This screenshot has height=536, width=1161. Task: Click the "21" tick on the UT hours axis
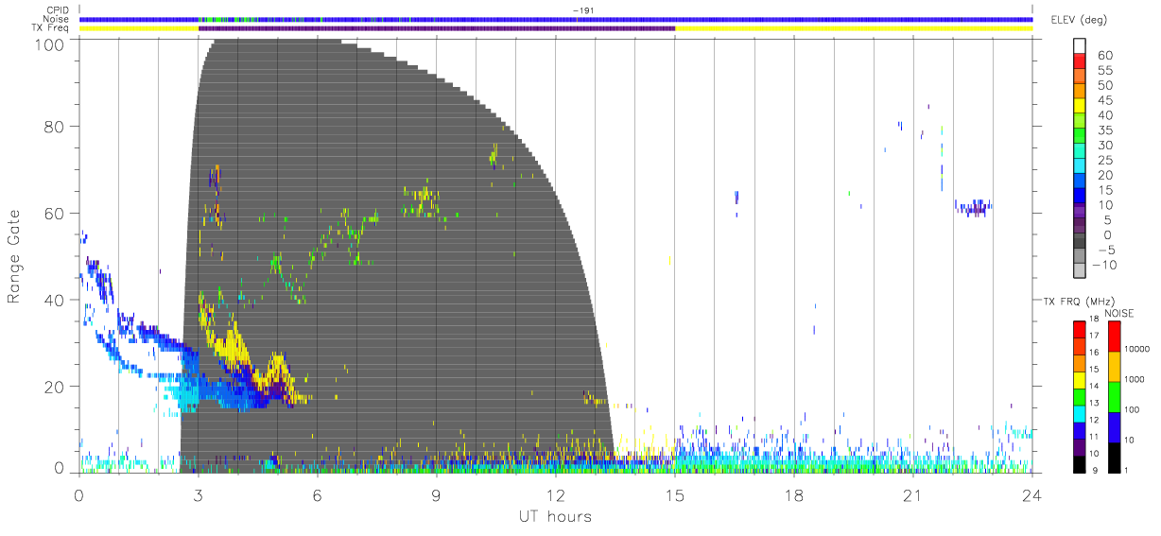pyautogui.click(x=912, y=496)
